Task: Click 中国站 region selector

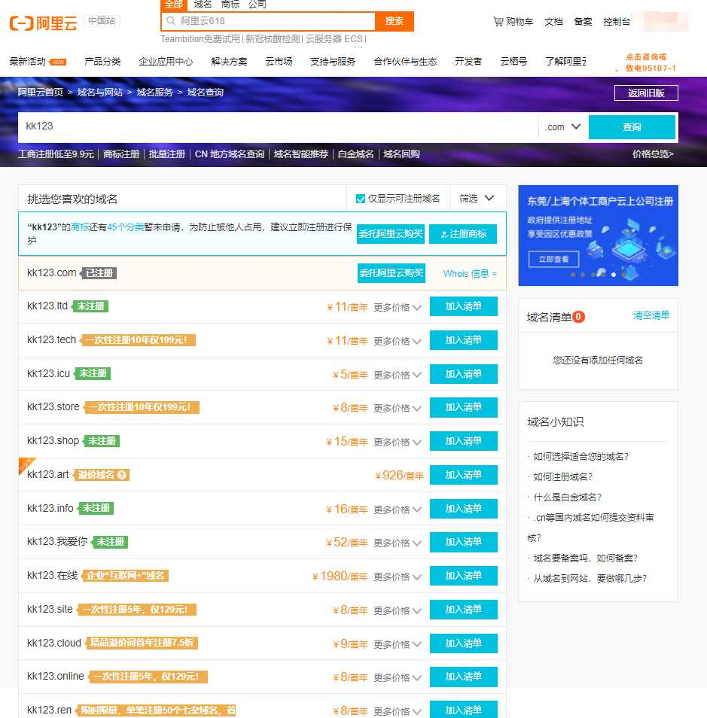Action: coord(102,21)
